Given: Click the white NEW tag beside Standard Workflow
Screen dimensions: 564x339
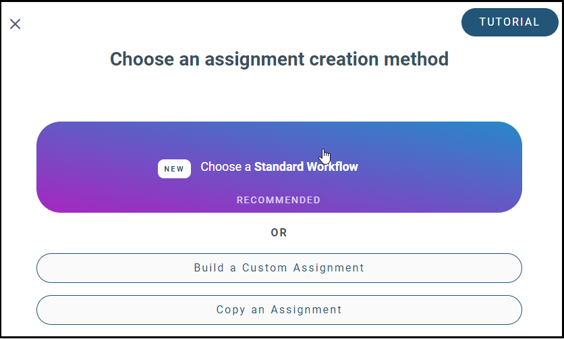Looking at the screenshot, I should coord(174,169).
